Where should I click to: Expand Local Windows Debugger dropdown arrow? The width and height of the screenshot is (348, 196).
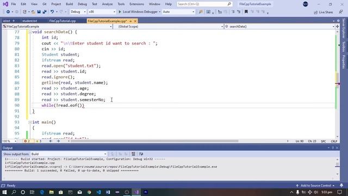click(x=159, y=12)
